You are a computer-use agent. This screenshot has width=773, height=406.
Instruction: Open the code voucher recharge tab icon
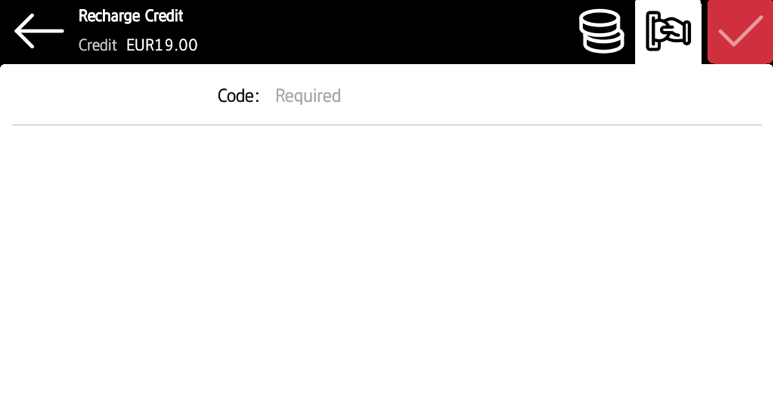pyautogui.click(x=668, y=32)
